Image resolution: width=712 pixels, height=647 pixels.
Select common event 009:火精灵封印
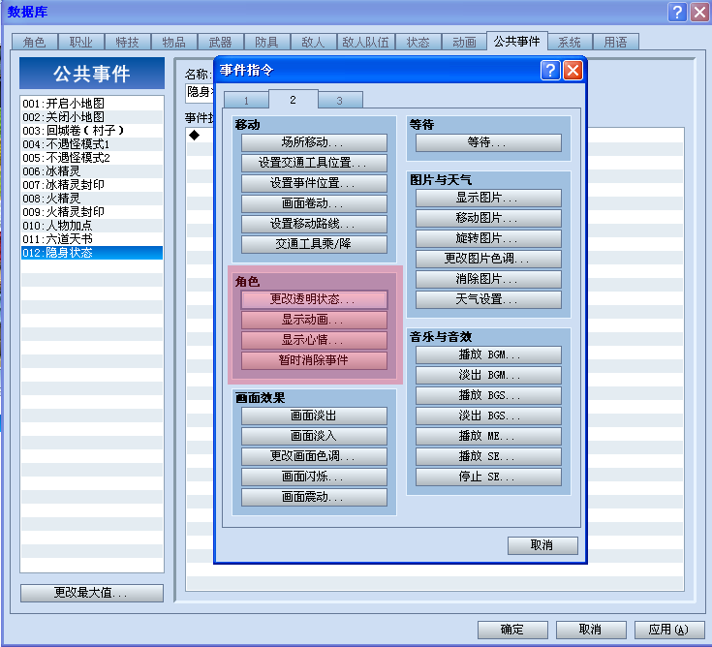92,212
